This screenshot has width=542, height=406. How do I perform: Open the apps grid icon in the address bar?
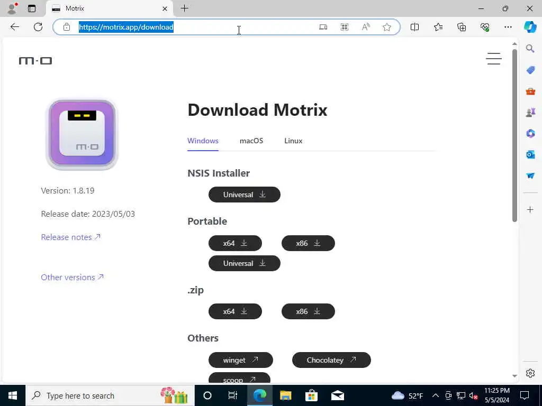coord(344,27)
